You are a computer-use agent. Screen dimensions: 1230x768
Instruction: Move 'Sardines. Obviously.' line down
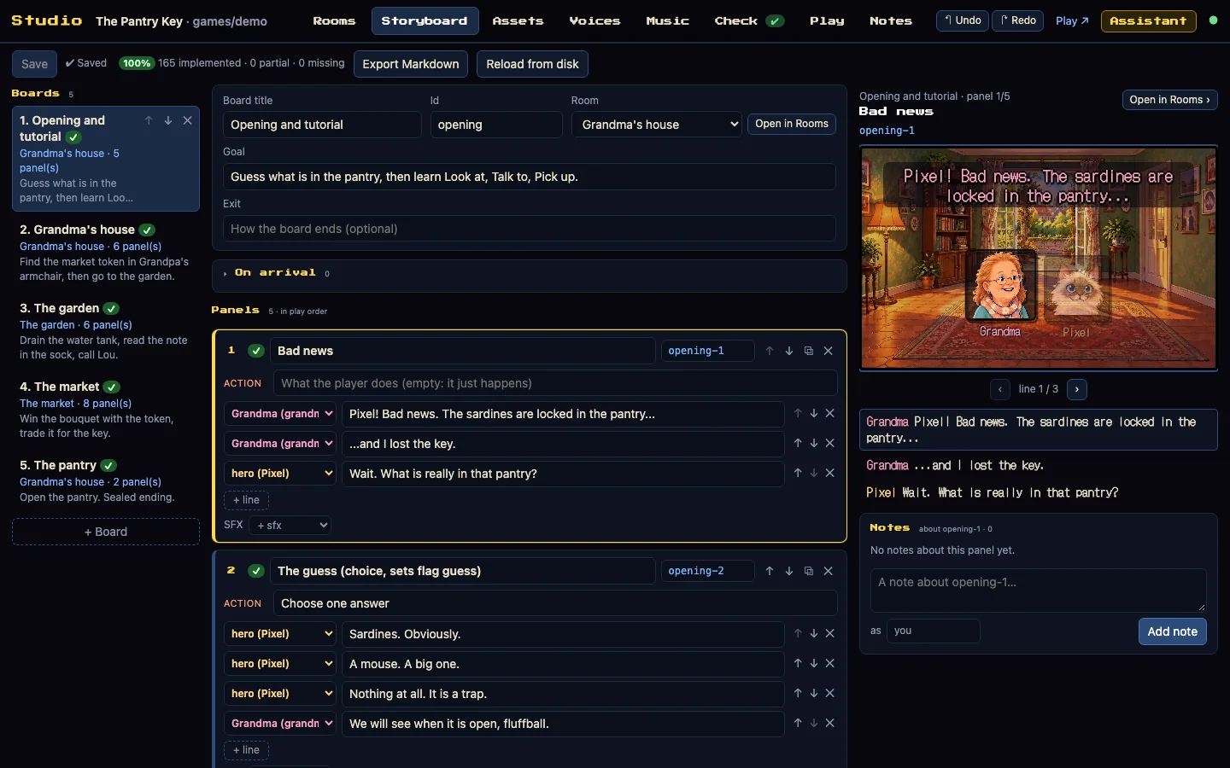tap(814, 634)
